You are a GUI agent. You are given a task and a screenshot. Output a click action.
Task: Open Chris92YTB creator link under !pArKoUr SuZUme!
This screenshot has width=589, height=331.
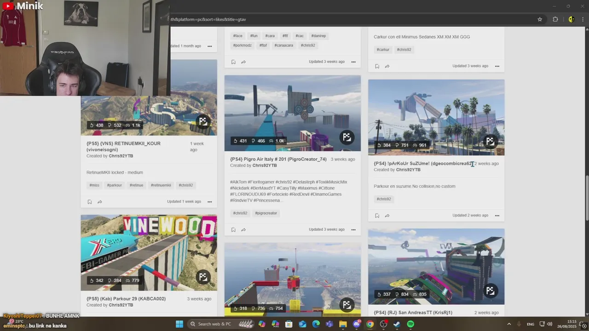[408, 170]
